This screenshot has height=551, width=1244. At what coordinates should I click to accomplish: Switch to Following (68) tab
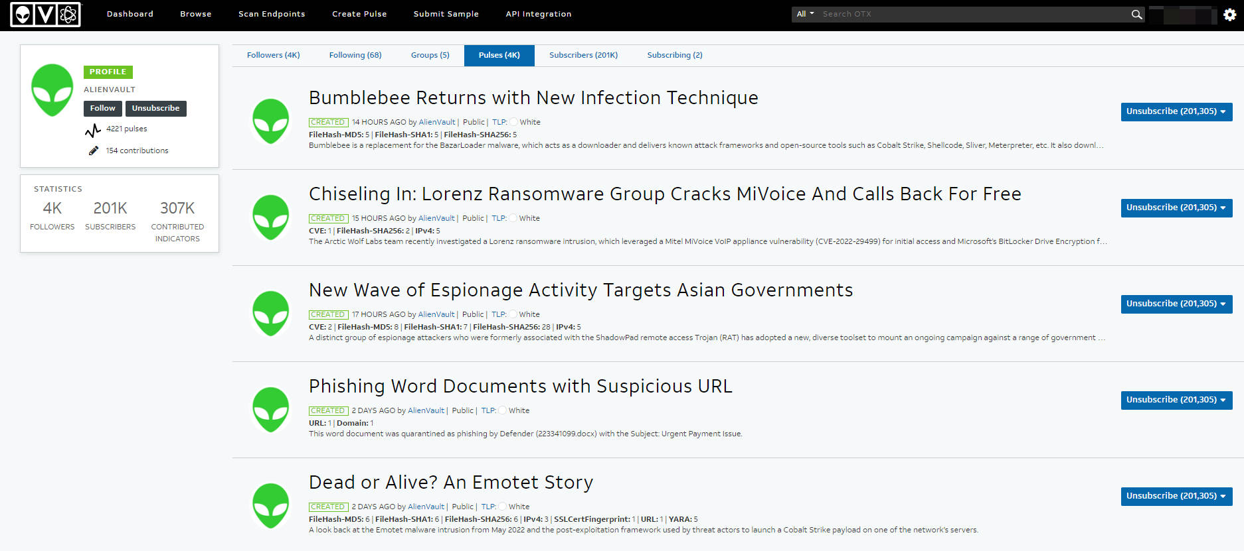(355, 55)
